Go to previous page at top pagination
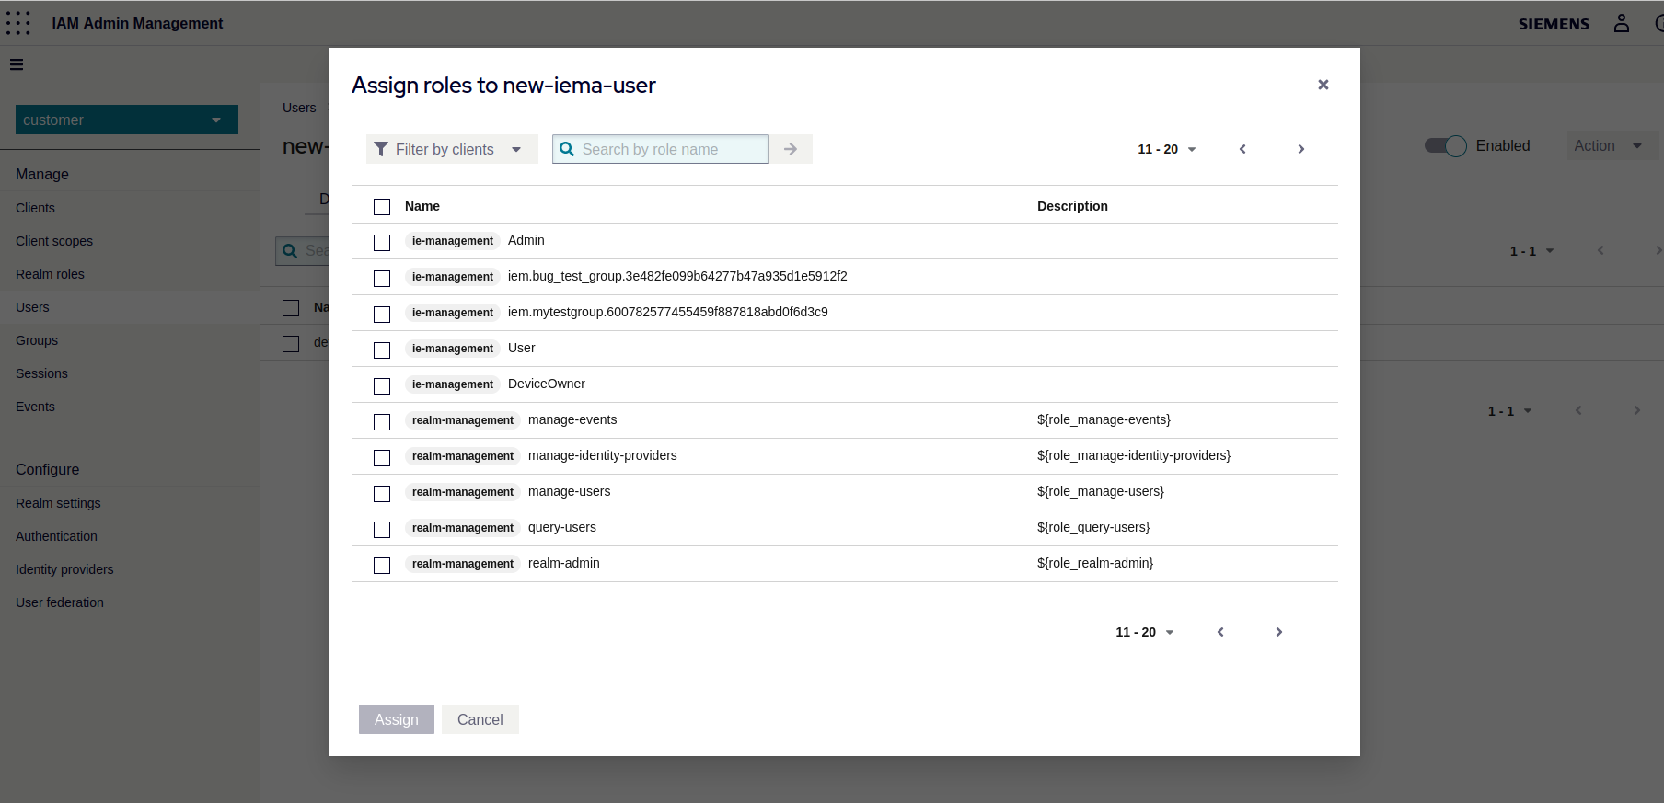The image size is (1664, 803). point(1242,149)
